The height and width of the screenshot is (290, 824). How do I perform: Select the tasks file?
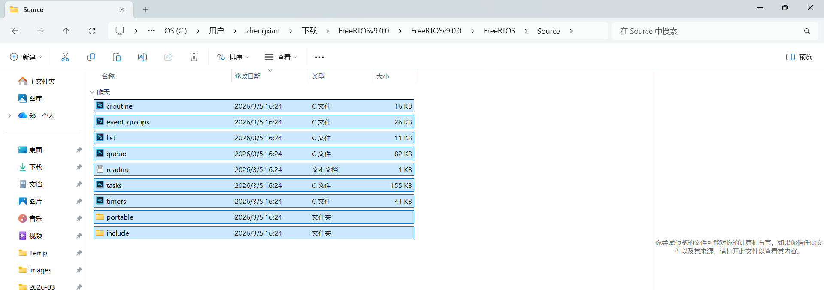point(254,185)
